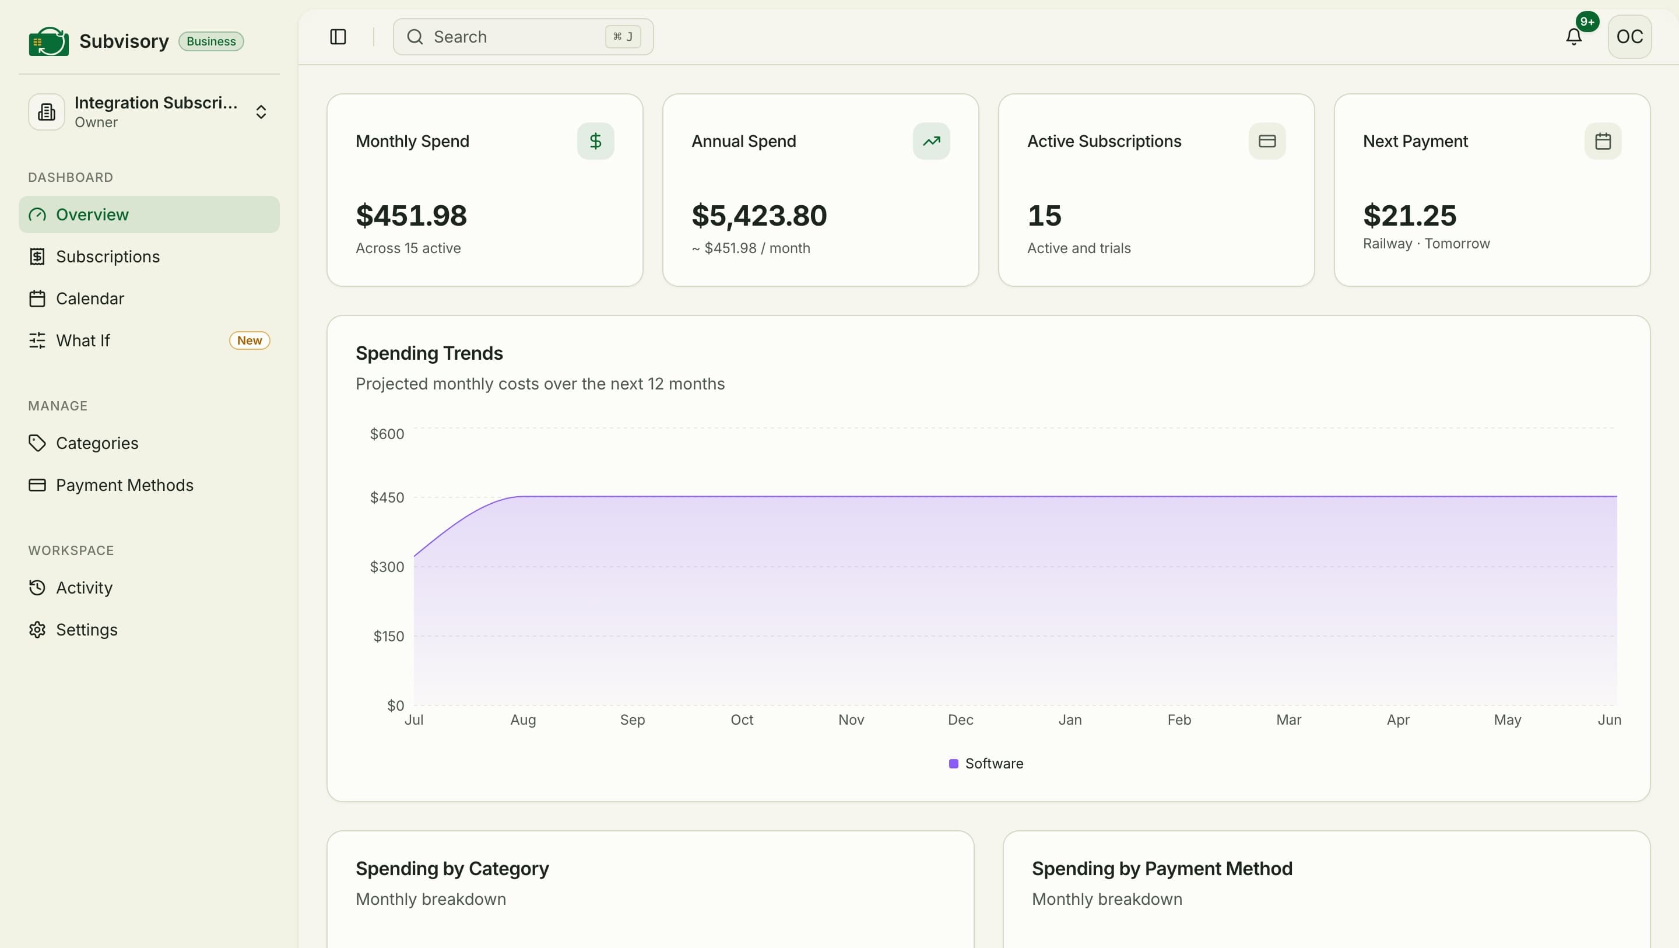
Task: Click the Business plan badge
Action: (x=211, y=41)
